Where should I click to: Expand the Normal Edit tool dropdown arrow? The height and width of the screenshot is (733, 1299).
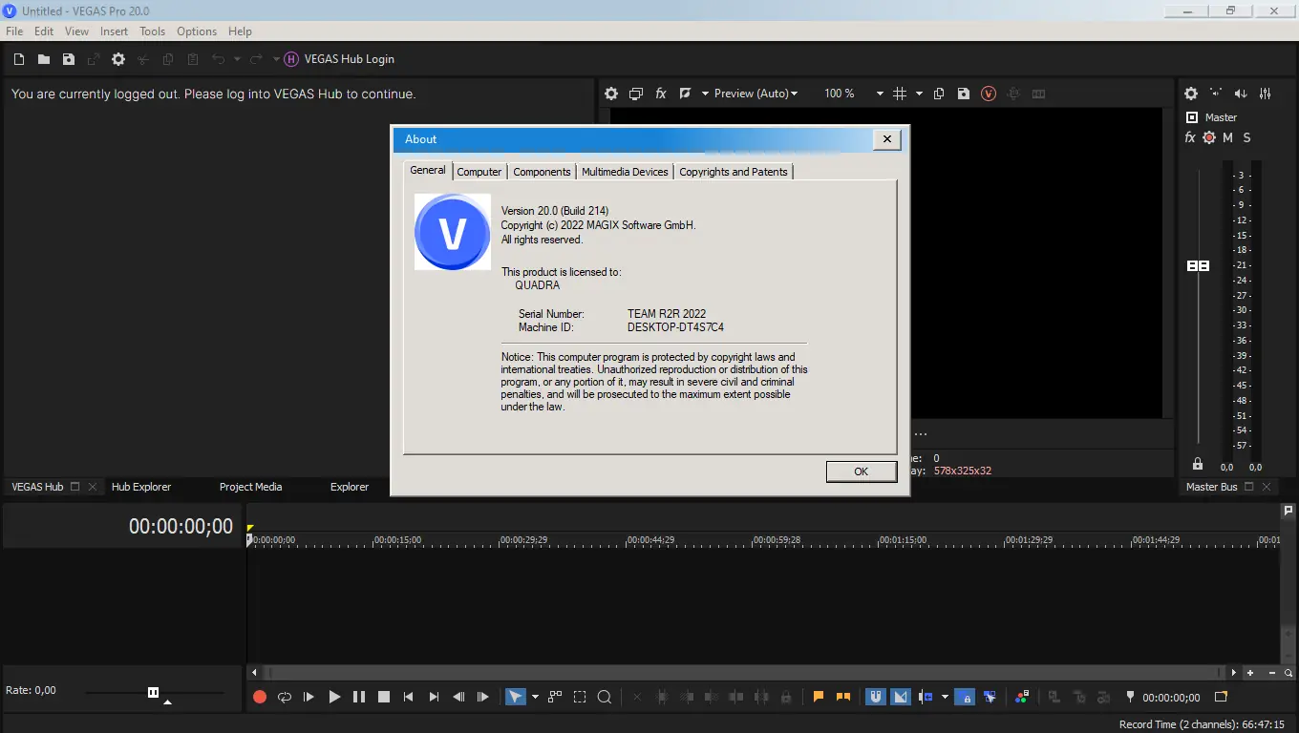click(x=535, y=698)
